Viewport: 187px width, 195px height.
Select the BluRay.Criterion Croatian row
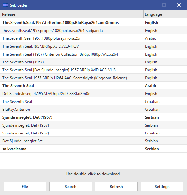pos(93,109)
